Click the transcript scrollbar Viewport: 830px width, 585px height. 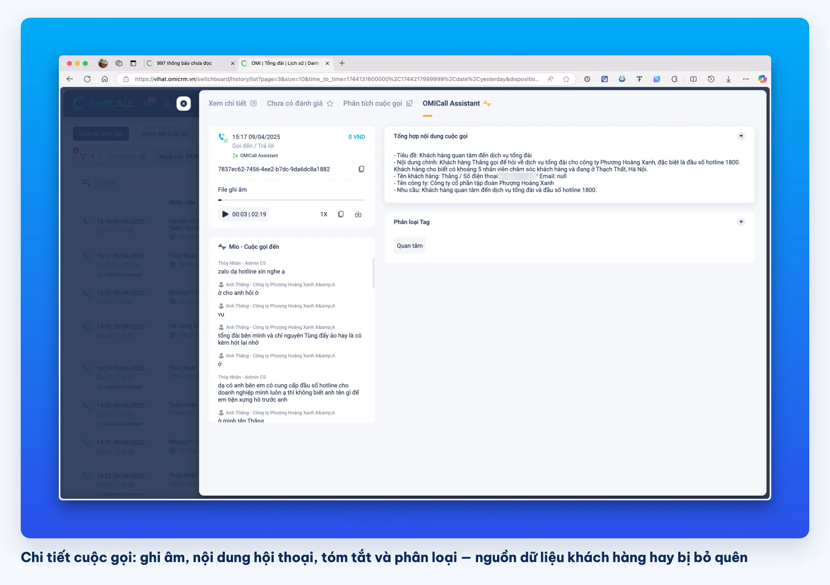(373, 273)
